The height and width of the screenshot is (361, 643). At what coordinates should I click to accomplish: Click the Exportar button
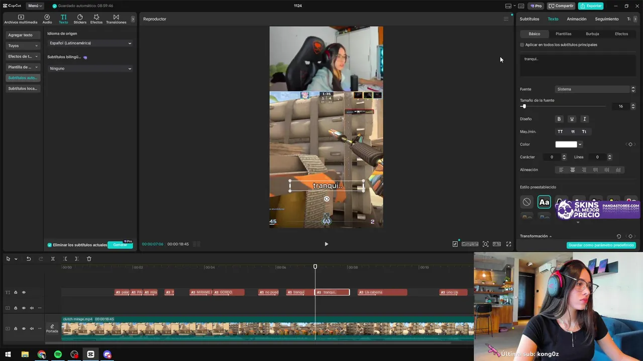tap(591, 6)
